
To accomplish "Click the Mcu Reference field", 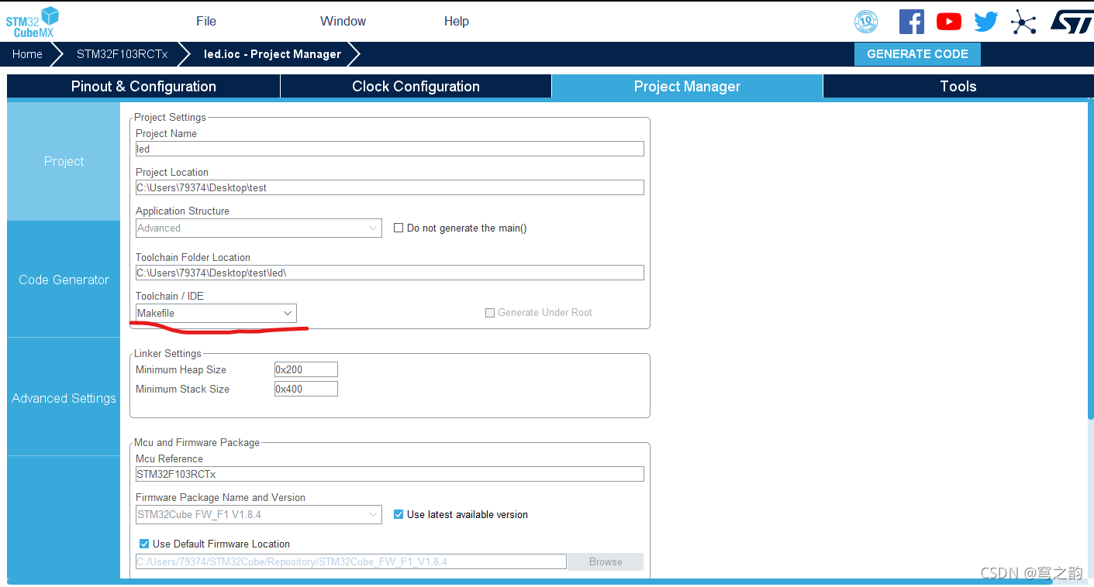I will point(390,474).
